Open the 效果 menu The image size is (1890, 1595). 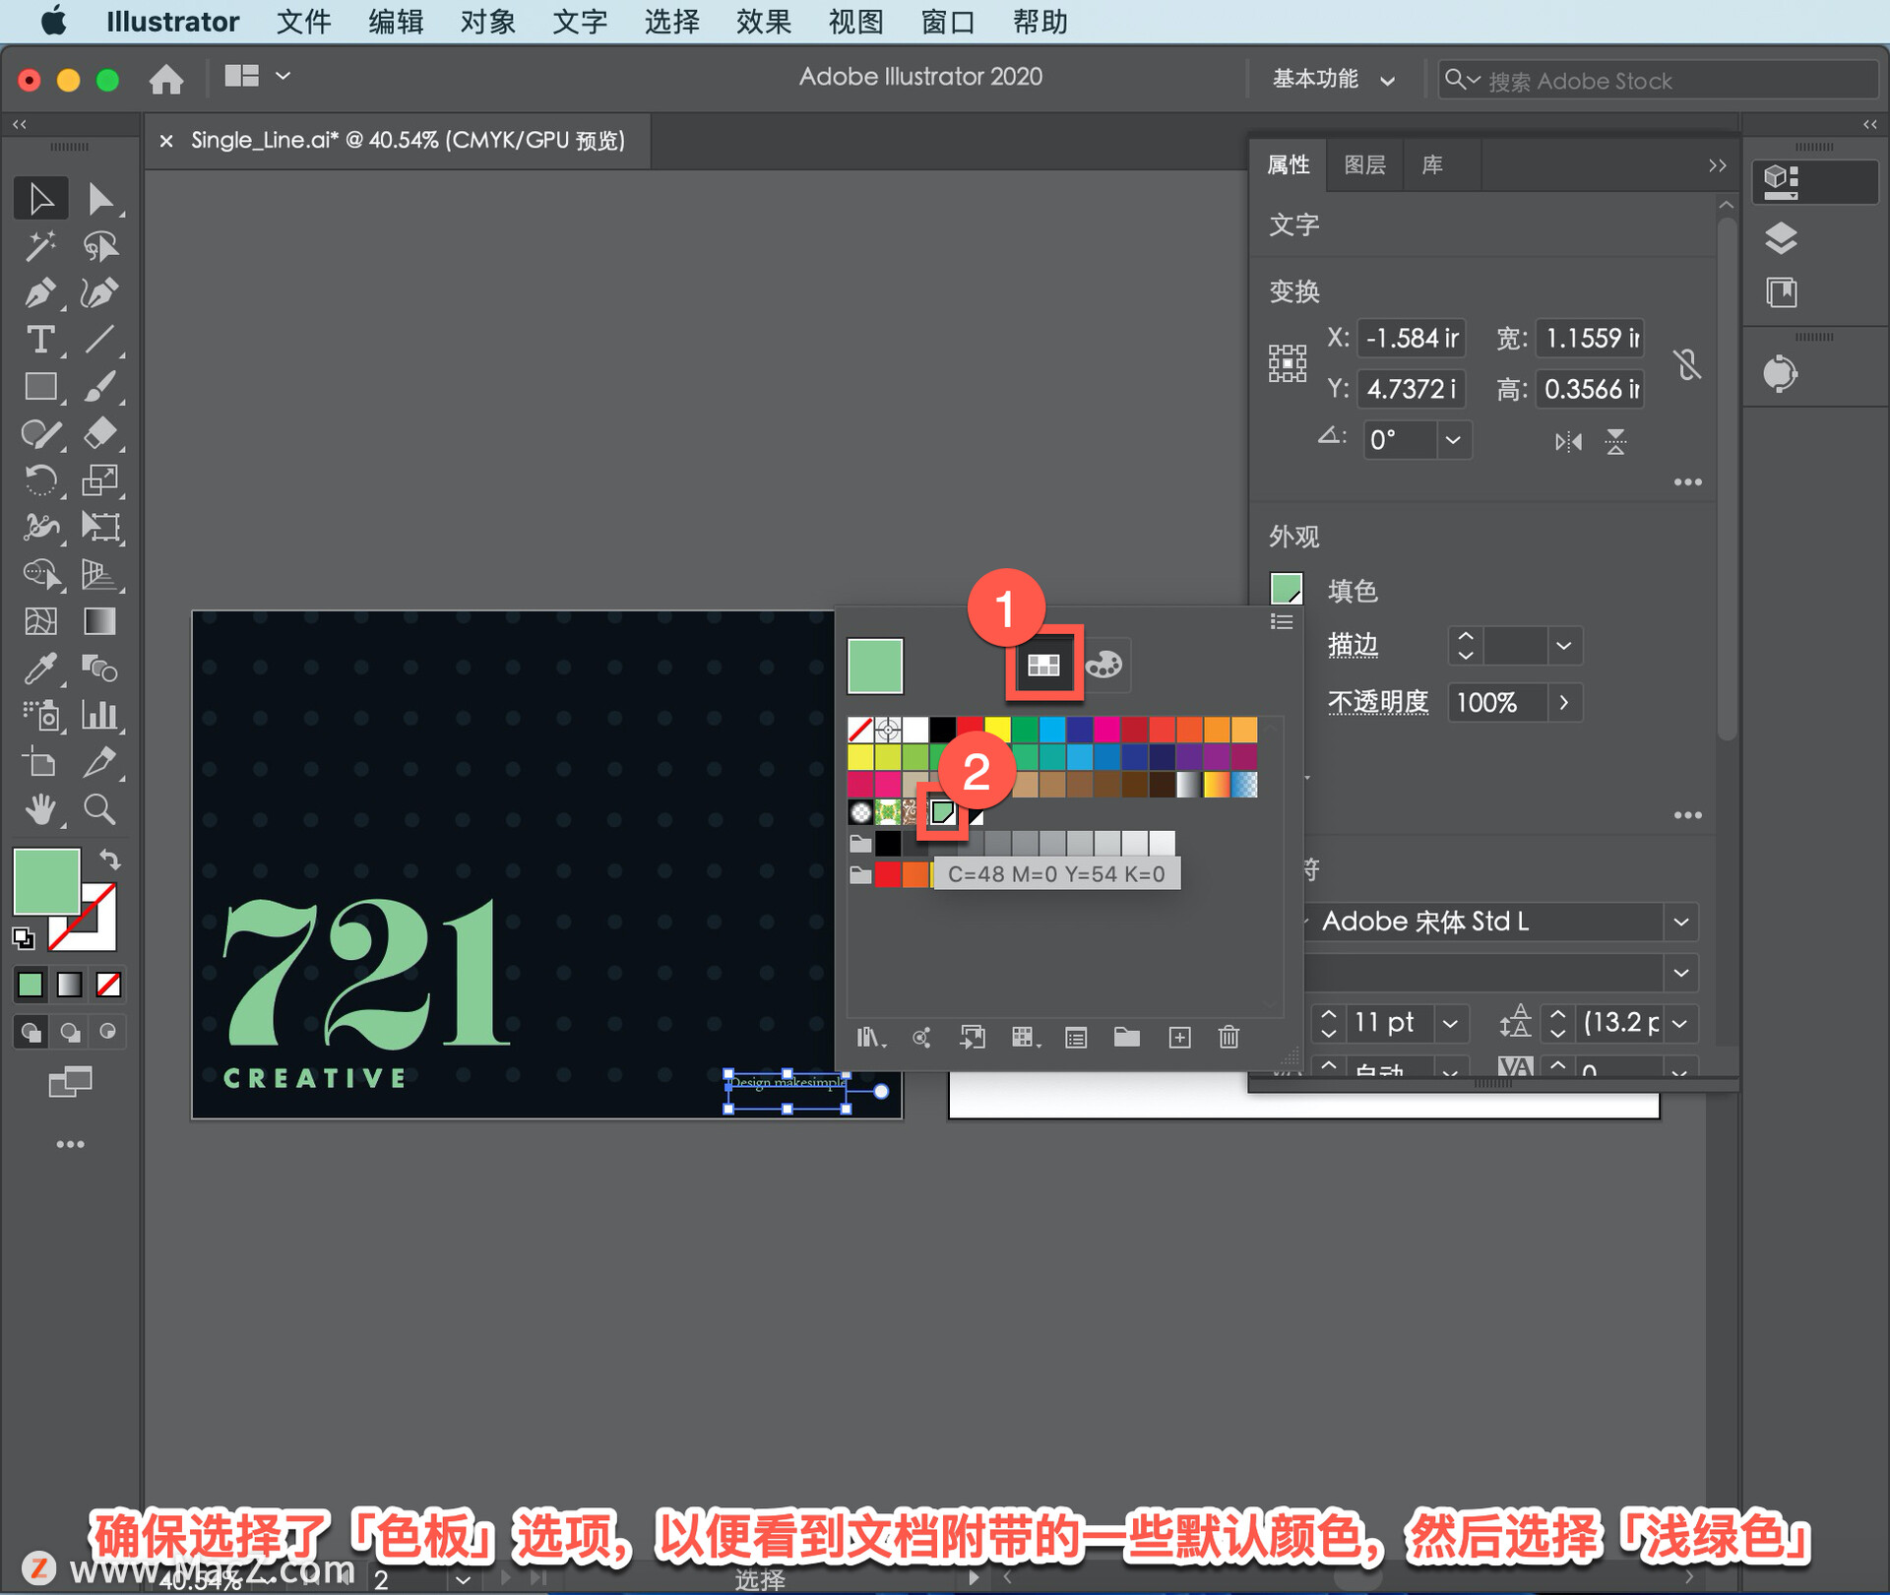click(763, 22)
